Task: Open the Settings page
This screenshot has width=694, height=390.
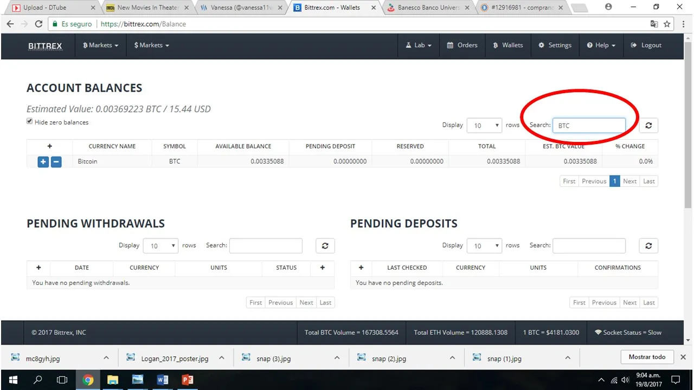Action: pyautogui.click(x=555, y=45)
